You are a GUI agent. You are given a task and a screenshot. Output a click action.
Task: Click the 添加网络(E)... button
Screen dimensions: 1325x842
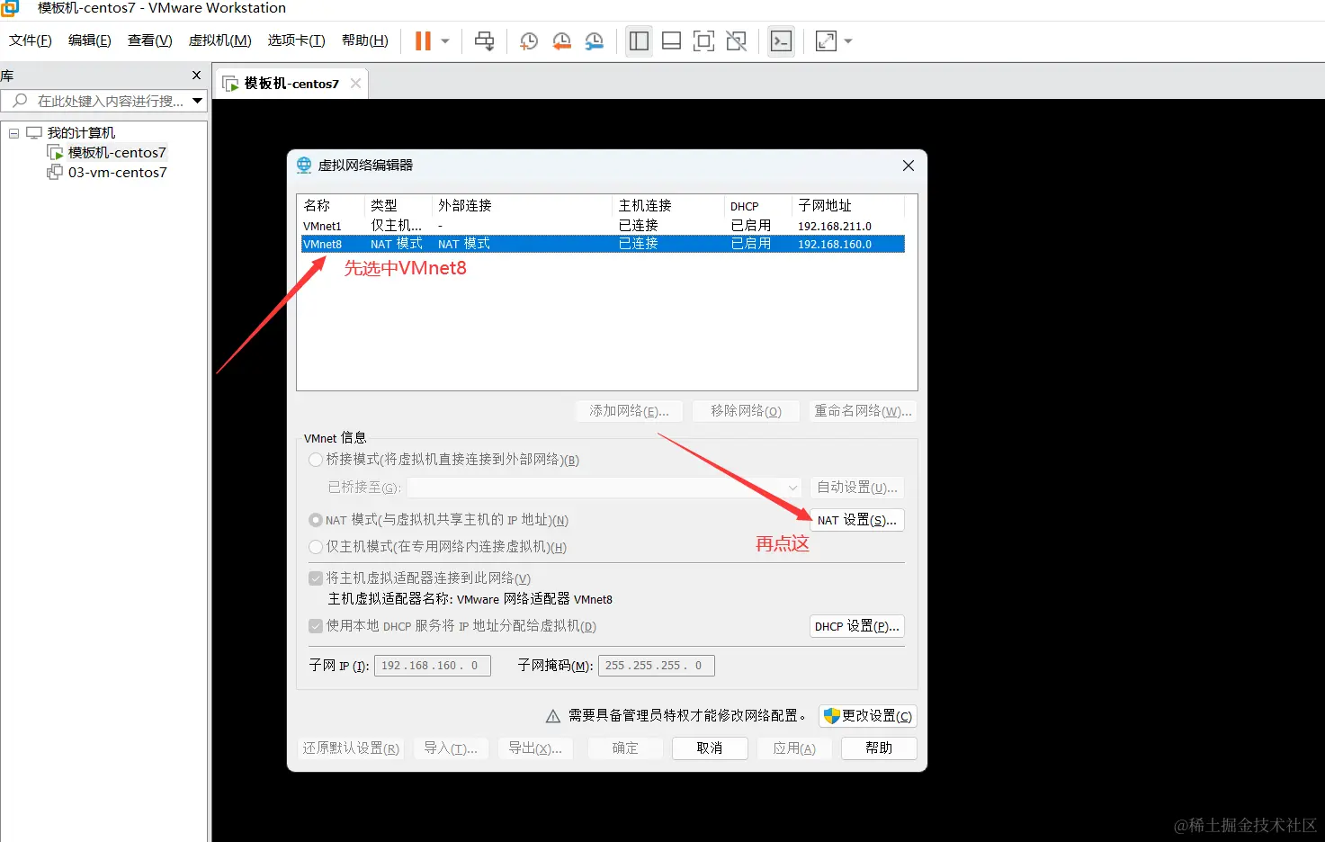tap(629, 411)
